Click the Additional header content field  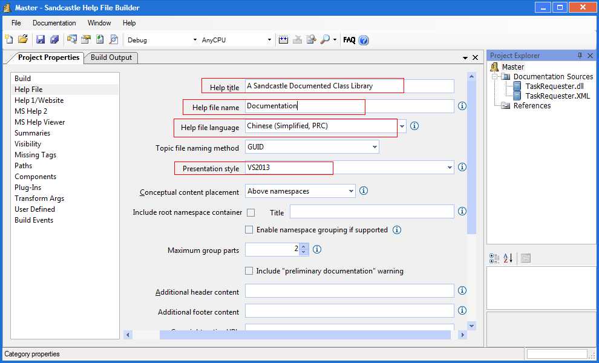tap(350, 291)
